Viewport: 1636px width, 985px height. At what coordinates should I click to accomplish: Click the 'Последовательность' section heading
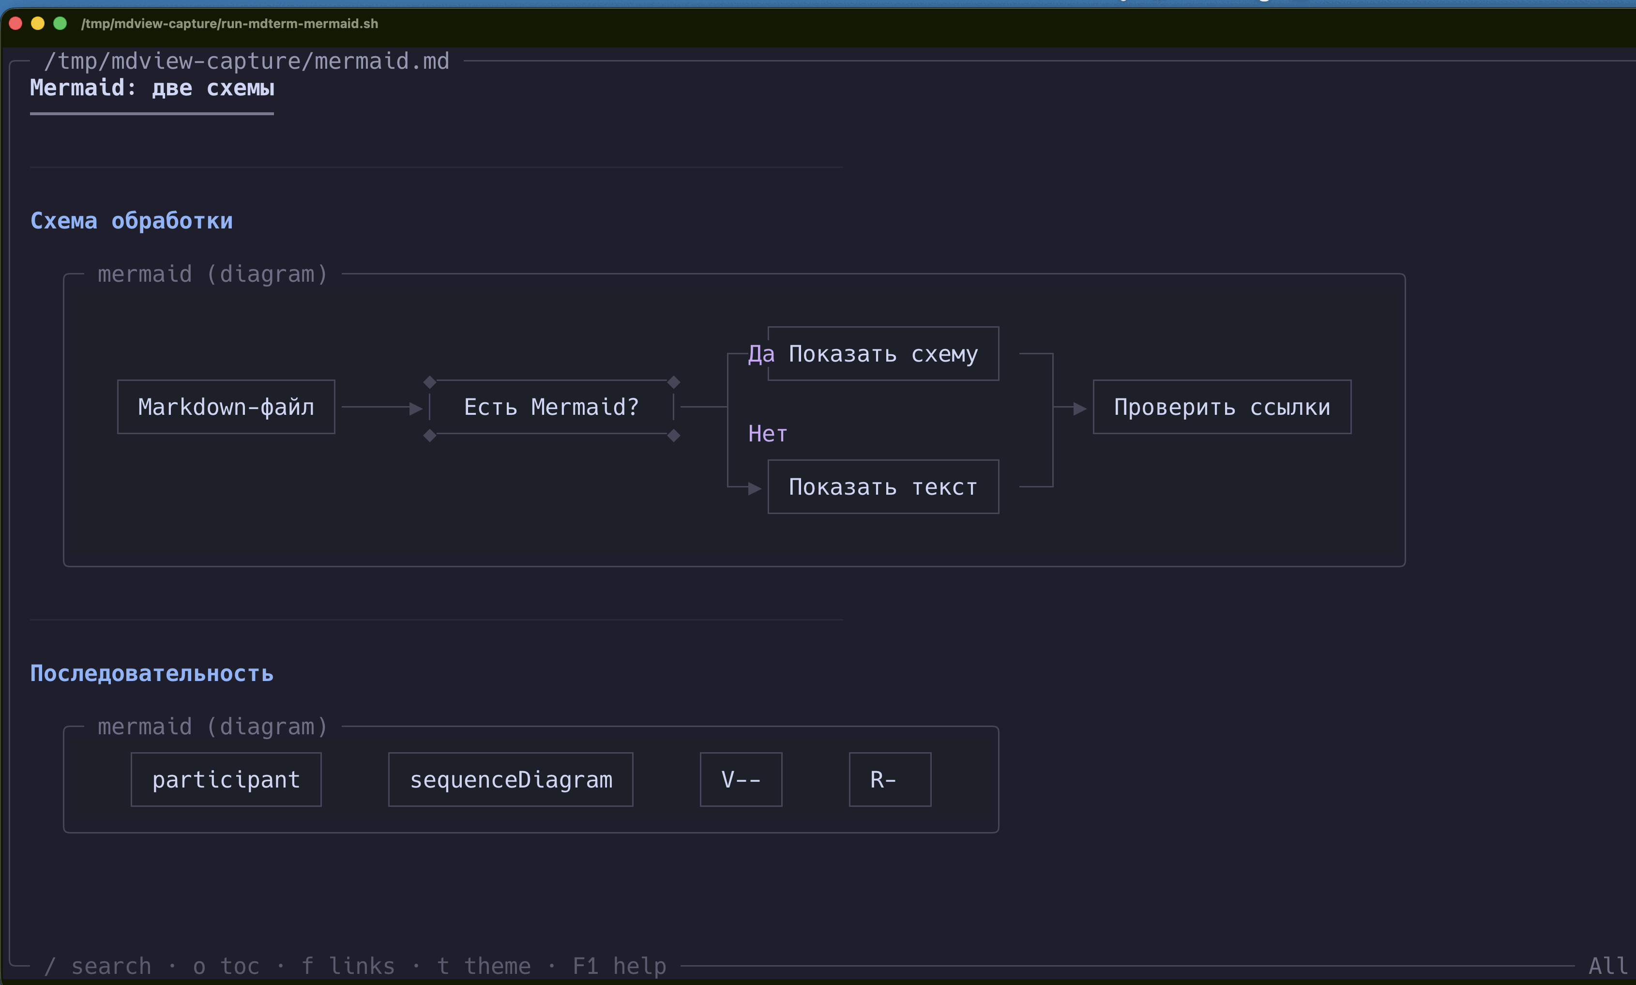pyautogui.click(x=152, y=674)
